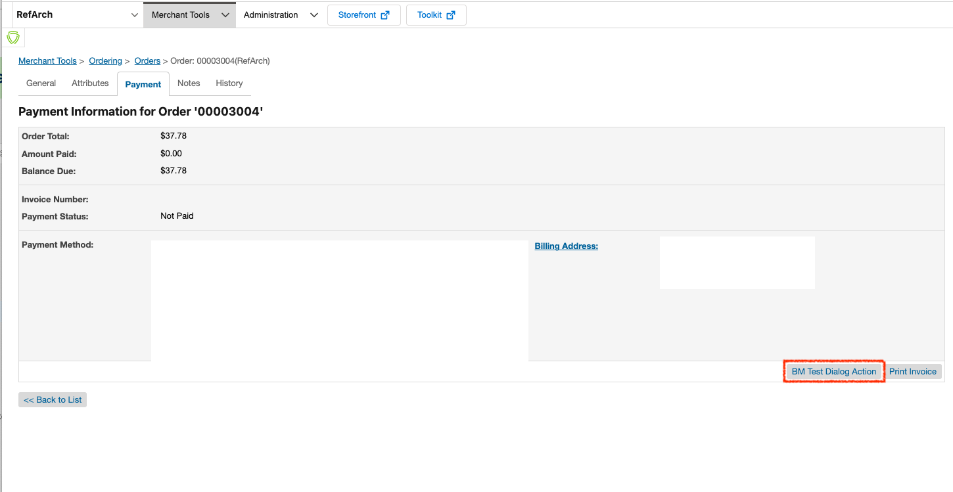
Task: Click the Amount Paid value $0.00
Action: pyautogui.click(x=171, y=154)
